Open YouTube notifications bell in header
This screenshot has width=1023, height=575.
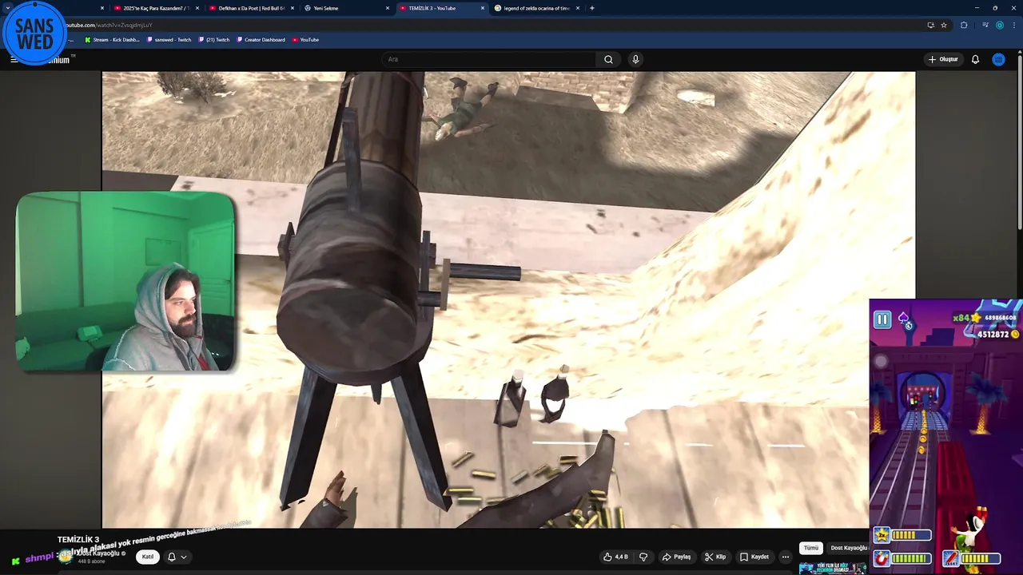pyautogui.click(x=975, y=59)
